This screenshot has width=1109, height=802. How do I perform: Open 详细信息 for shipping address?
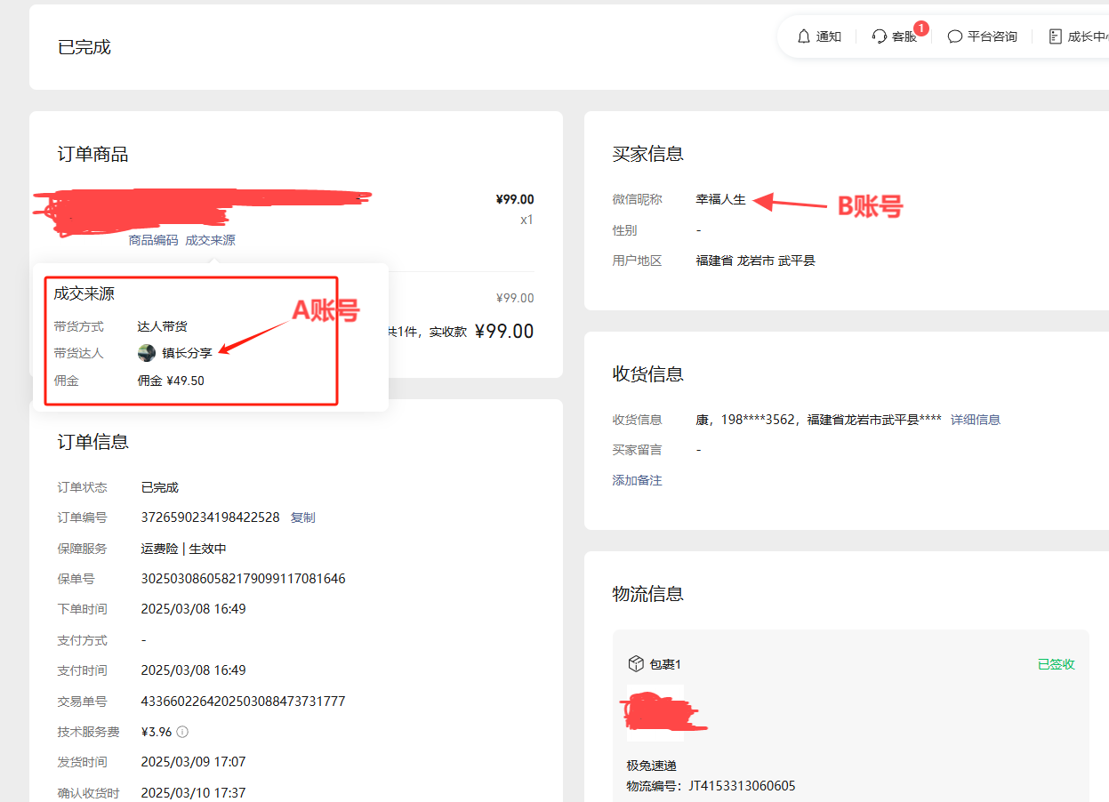click(976, 420)
